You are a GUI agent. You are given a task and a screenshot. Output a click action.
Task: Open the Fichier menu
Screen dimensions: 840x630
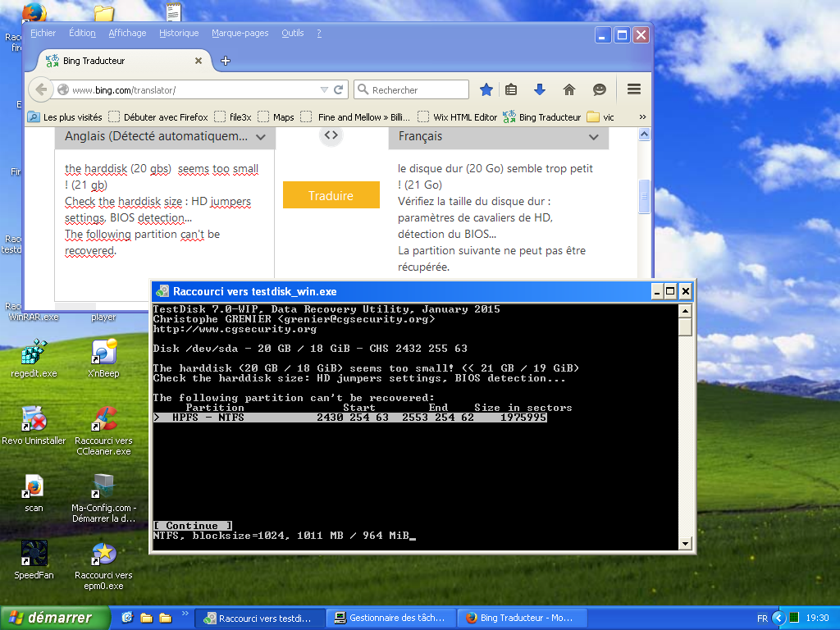point(43,33)
